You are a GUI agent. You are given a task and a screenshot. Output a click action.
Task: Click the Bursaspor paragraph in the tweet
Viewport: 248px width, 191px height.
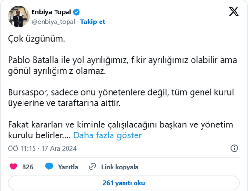[121, 98]
